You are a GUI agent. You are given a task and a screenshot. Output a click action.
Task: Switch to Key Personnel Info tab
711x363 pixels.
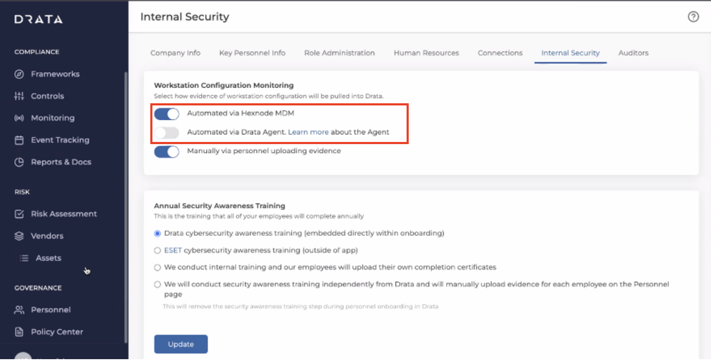pyautogui.click(x=252, y=53)
